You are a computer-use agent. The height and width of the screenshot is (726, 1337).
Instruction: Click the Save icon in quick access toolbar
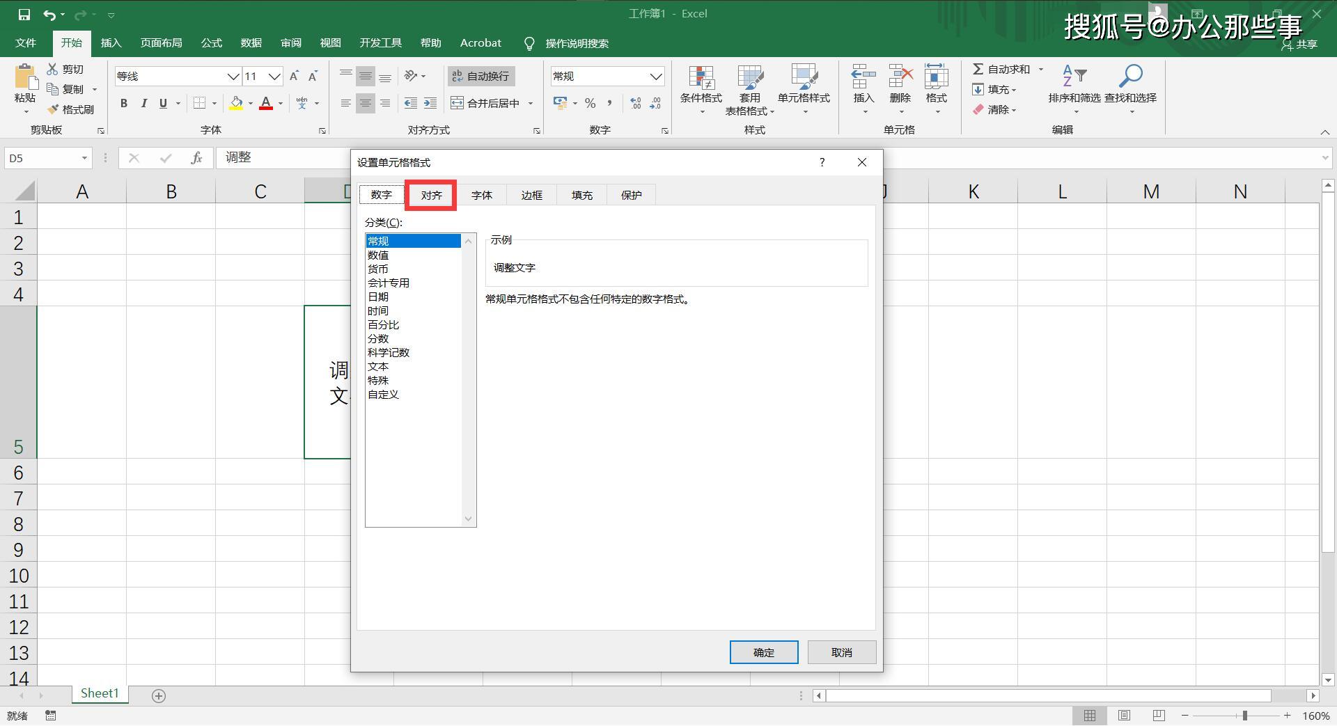(24, 14)
